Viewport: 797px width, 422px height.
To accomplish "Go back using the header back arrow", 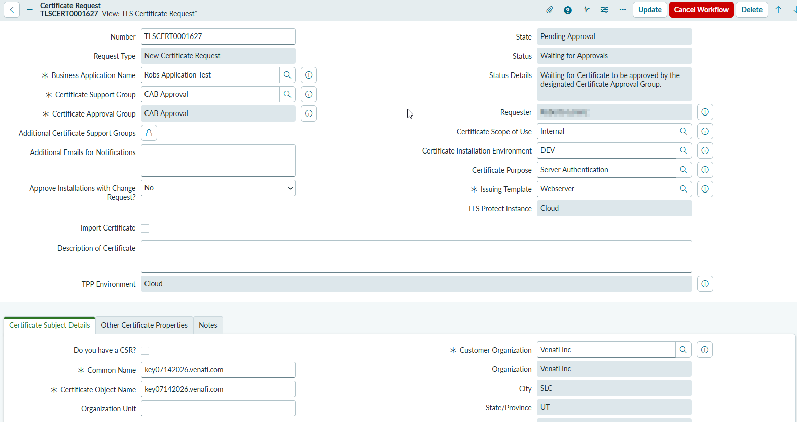I will coord(12,10).
